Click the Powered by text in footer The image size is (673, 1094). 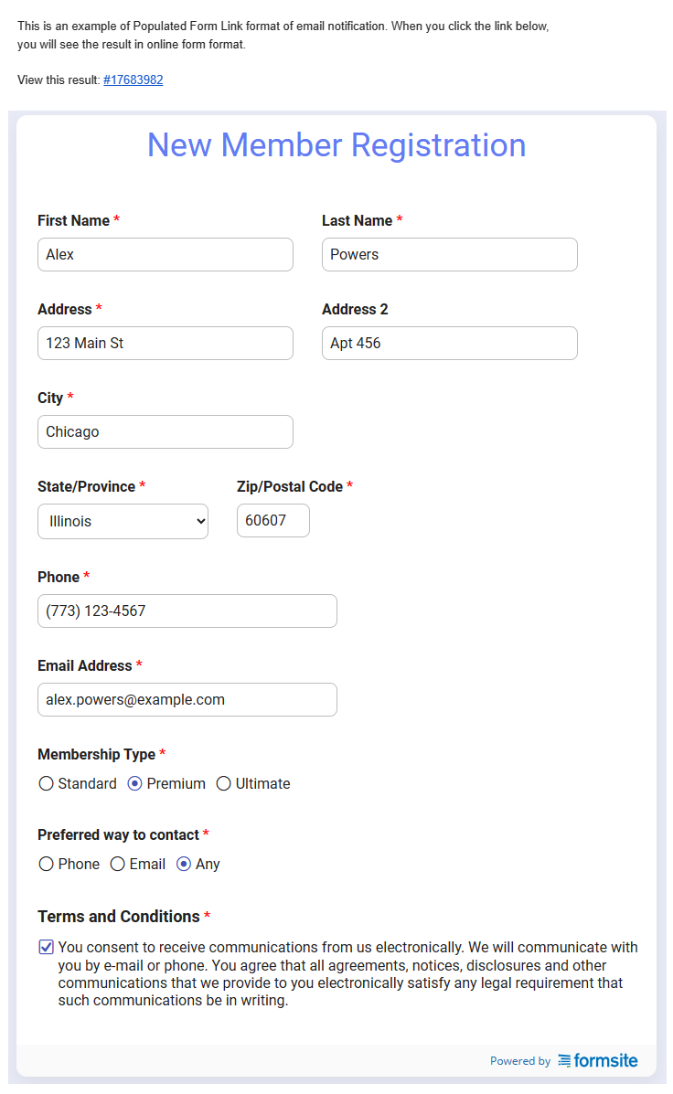[519, 1061]
